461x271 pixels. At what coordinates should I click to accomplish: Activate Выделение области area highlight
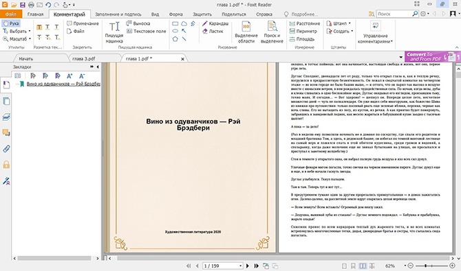246,32
